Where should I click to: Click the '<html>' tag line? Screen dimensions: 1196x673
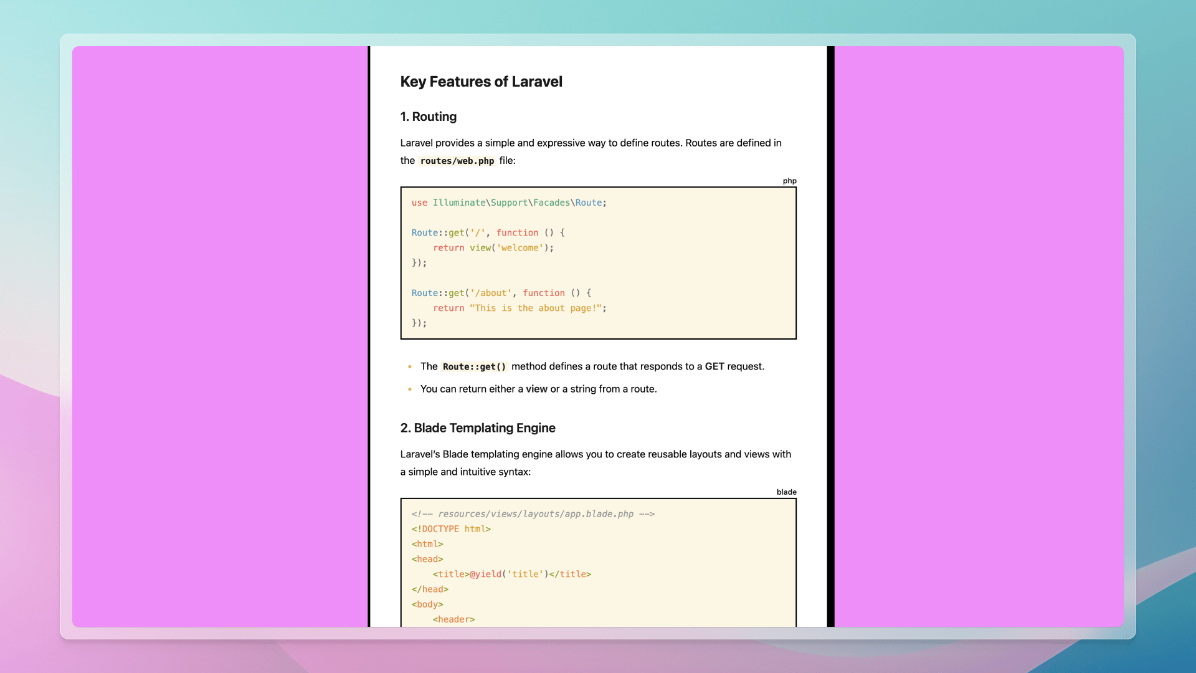pos(427,544)
